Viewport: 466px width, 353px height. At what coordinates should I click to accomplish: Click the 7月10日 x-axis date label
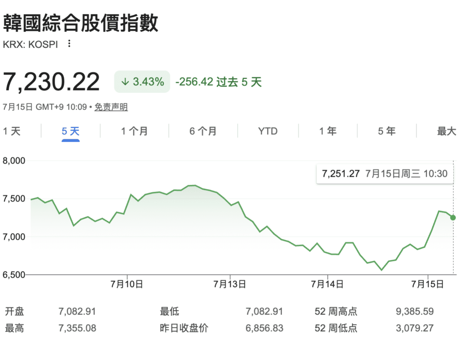[x=127, y=284]
